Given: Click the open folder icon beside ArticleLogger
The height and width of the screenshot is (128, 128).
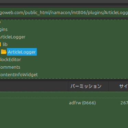Looking at the screenshot, I should coord(3,52).
